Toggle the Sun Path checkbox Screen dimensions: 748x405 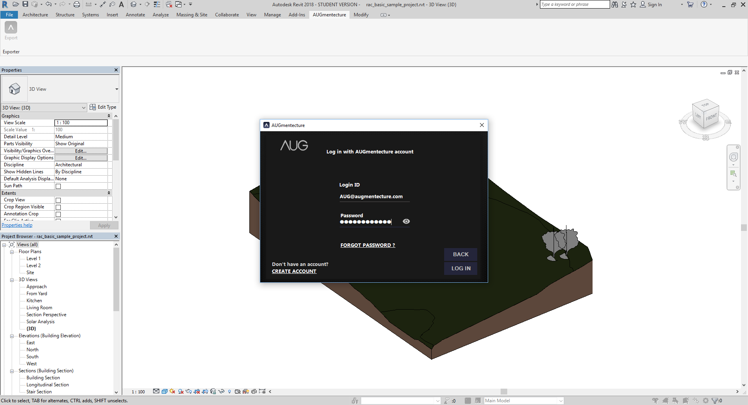(x=58, y=186)
